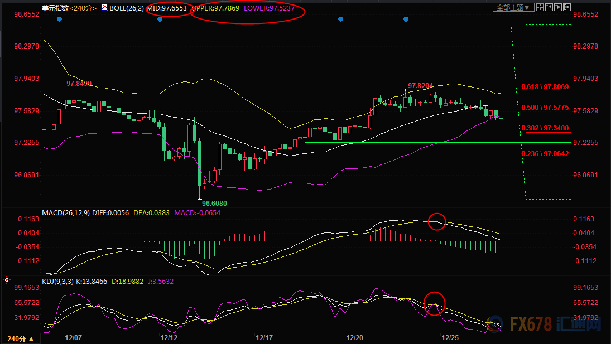Expand the 240分 timeframe selector
This screenshot has width=611, height=344.
(20, 338)
